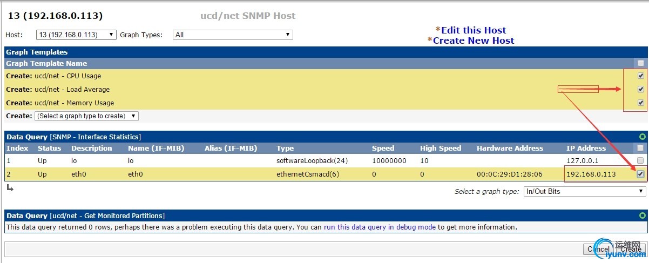Screen dimensions: 649x263
Task: Click the Graph Templates section header
Action: 37,52
